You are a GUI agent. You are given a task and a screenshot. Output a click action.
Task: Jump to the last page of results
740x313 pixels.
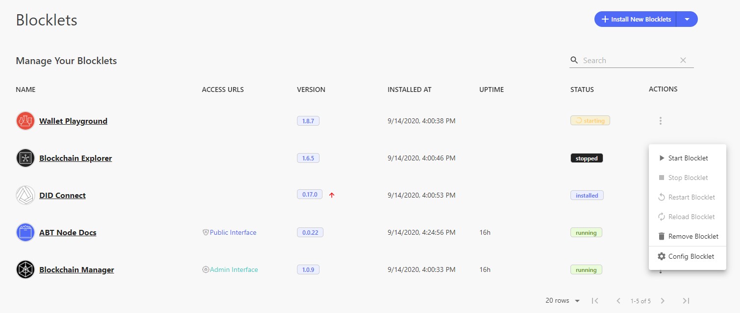(x=686, y=301)
